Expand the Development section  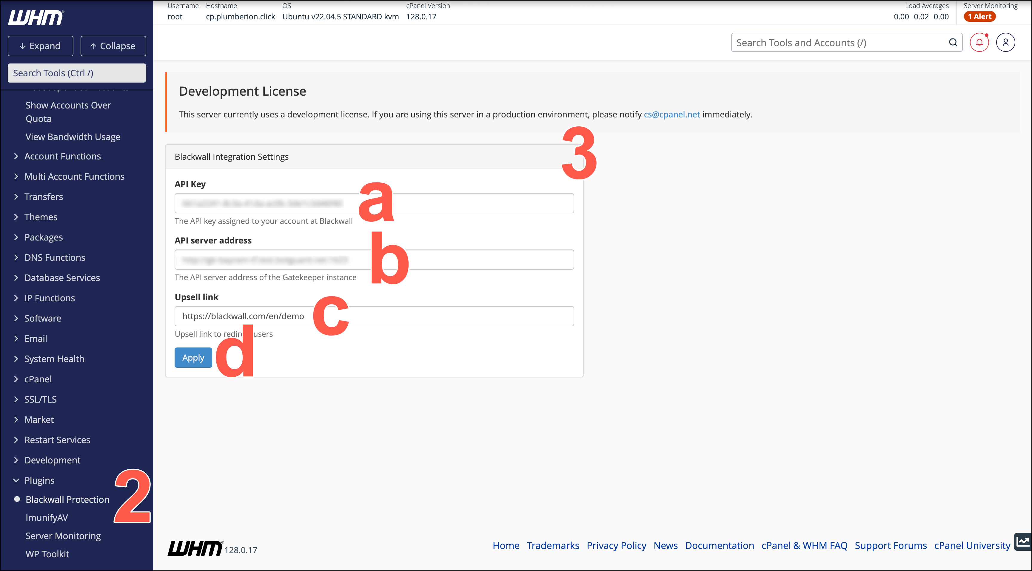(x=53, y=460)
